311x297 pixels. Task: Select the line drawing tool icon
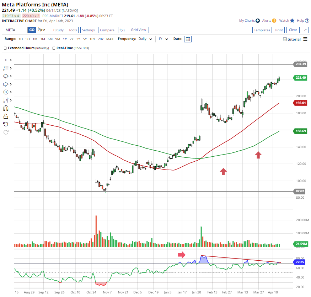tap(6, 60)
